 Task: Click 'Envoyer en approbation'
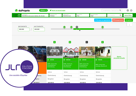click(x=103, y=20)
